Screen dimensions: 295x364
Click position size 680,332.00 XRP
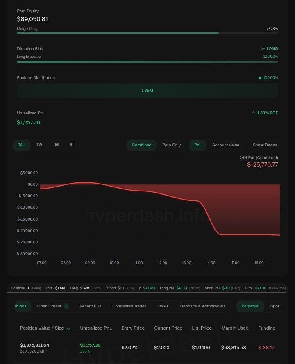coord(34,351)
